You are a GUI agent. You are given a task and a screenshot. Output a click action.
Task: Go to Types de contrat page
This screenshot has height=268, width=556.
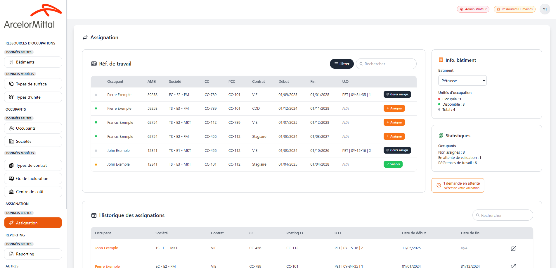tap(33, 165)
